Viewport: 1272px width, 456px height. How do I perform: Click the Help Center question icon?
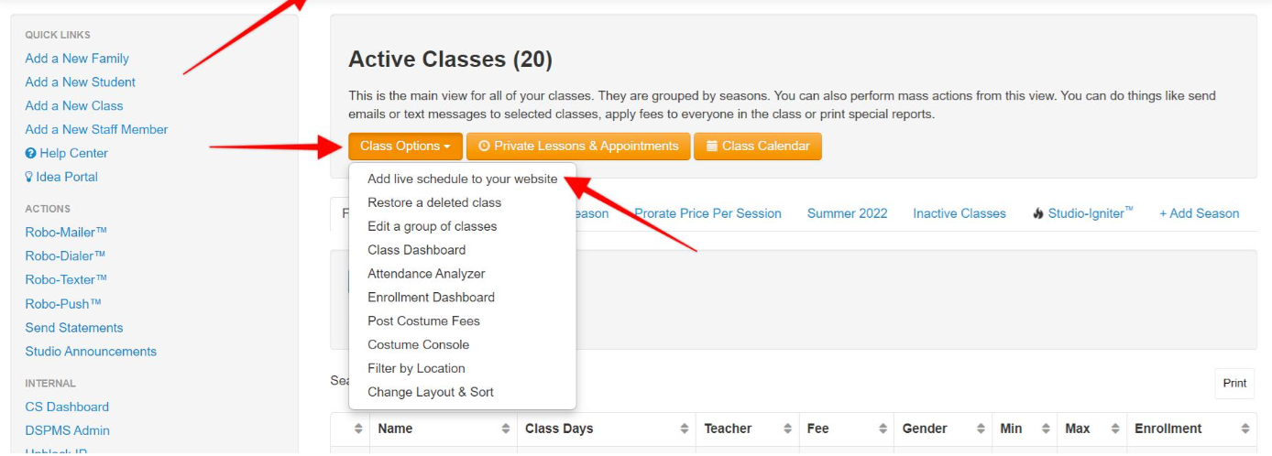[x=30, y=154]
